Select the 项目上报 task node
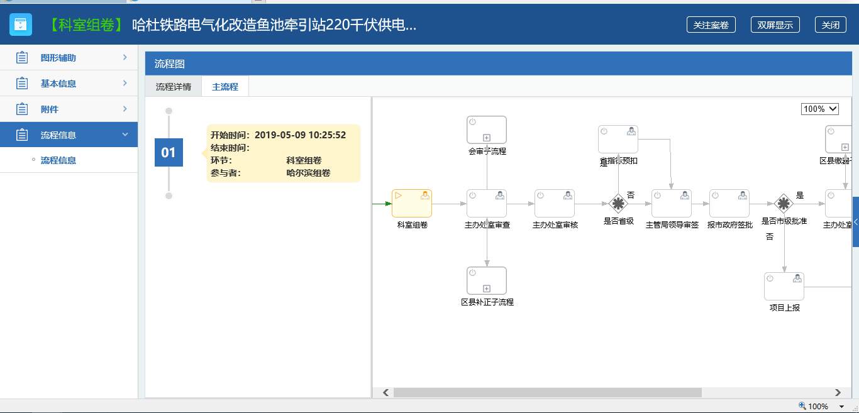The width and height of the screenshot is (859, 413). pos(784,286)
